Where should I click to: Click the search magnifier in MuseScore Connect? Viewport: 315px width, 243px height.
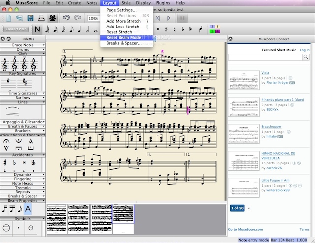tap(306, 58)
